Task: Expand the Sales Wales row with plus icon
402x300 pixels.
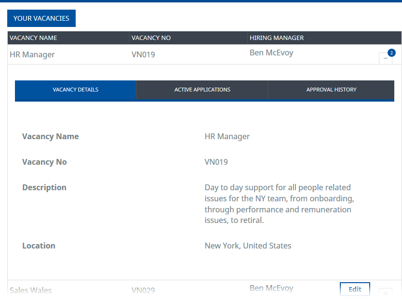Action: (x=385, y=293)
